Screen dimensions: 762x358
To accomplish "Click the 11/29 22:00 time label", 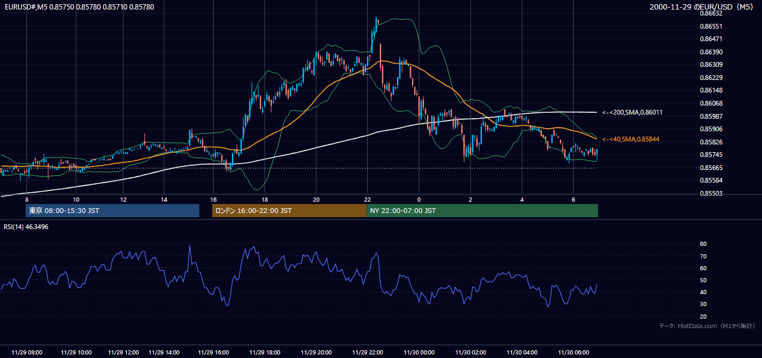I will [367, 353].
